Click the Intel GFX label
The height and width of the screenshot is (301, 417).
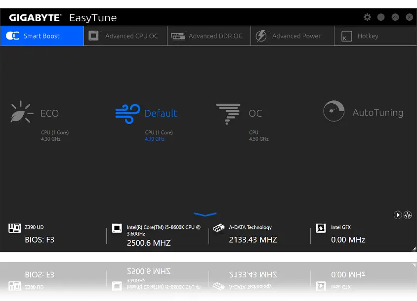point(341,227)
